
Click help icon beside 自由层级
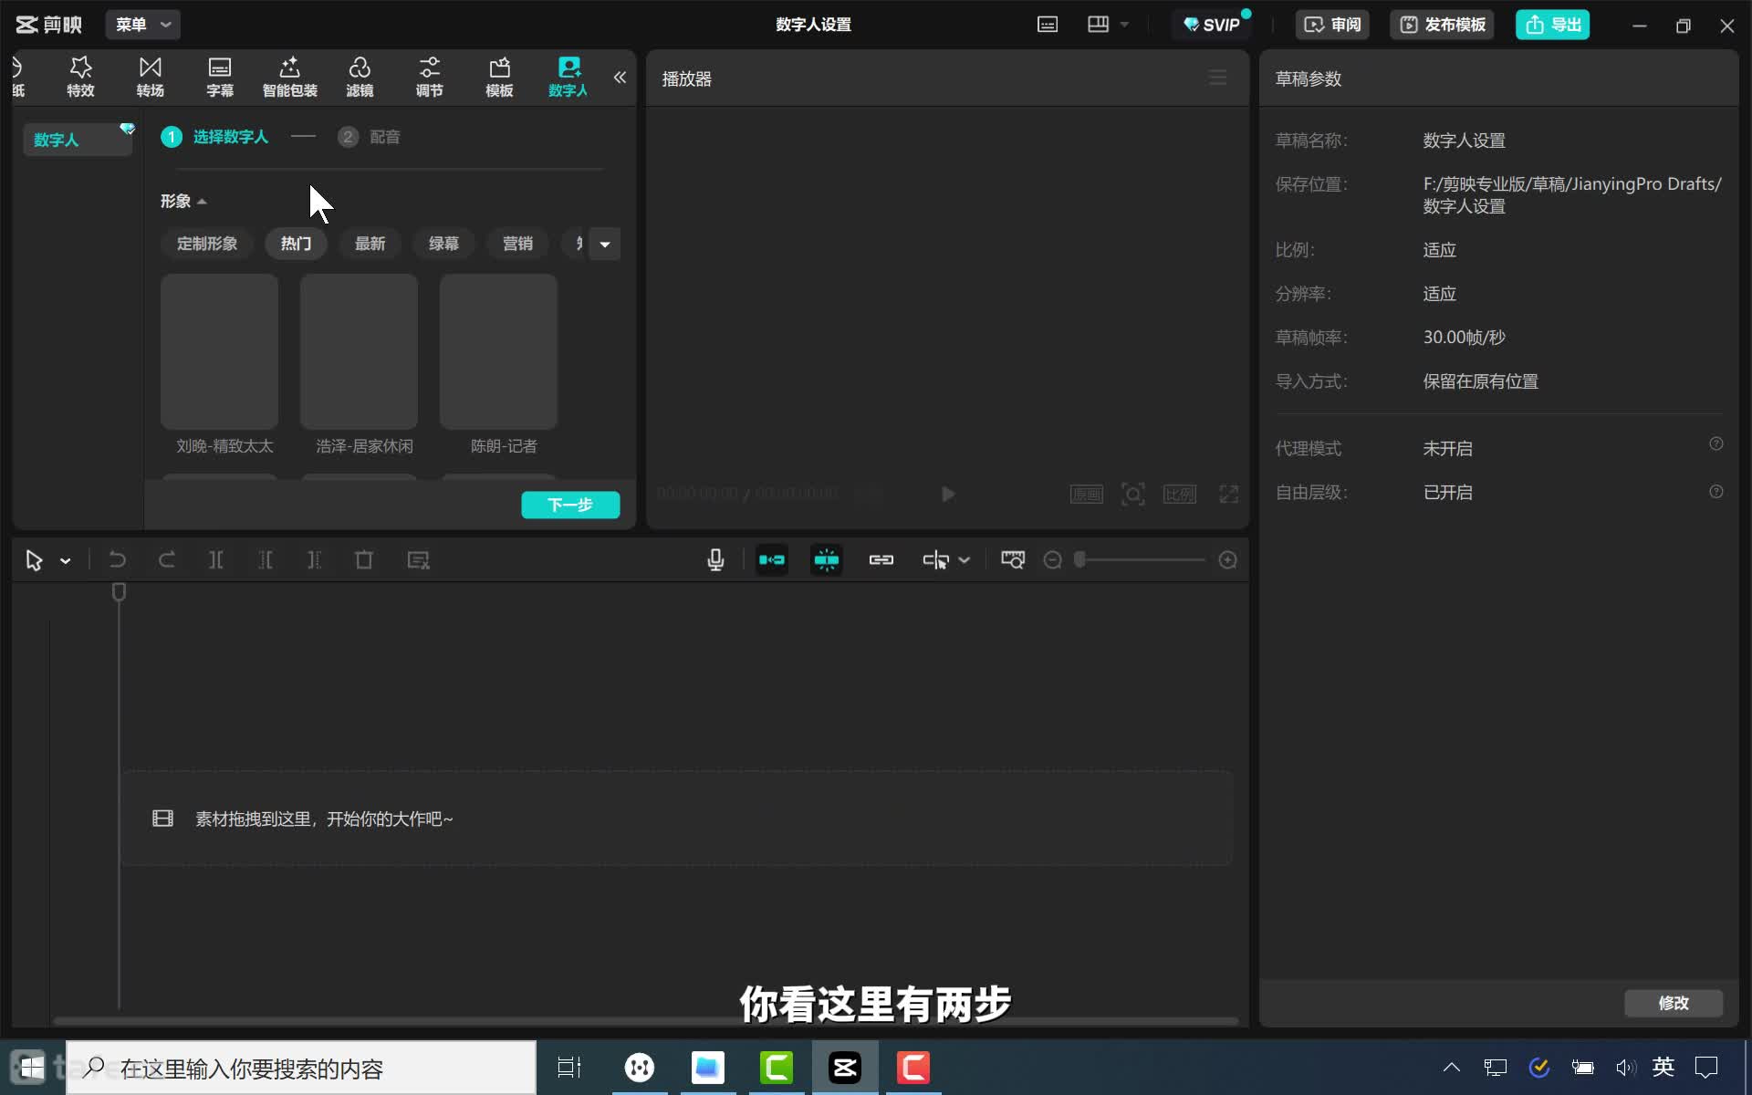(x=1716, y=492)
